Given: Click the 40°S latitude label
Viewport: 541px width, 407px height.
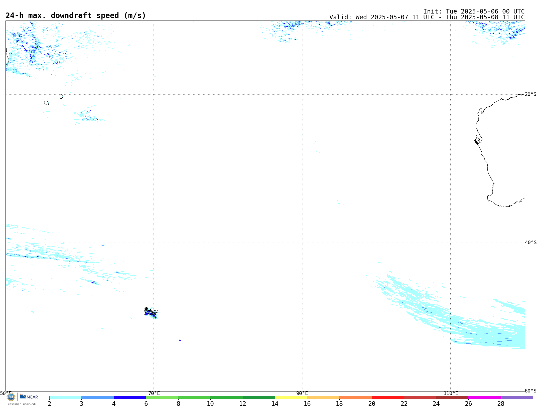Looking at the screenshot, I should click(531, 243).
